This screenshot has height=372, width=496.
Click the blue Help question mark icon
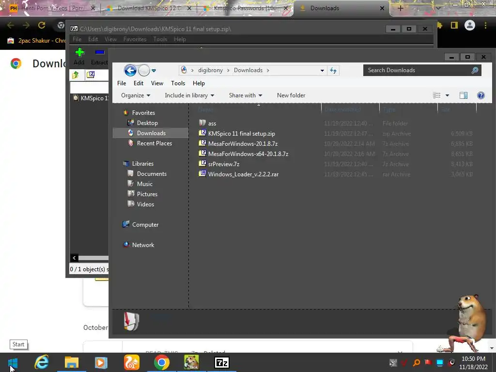[481, 95]
